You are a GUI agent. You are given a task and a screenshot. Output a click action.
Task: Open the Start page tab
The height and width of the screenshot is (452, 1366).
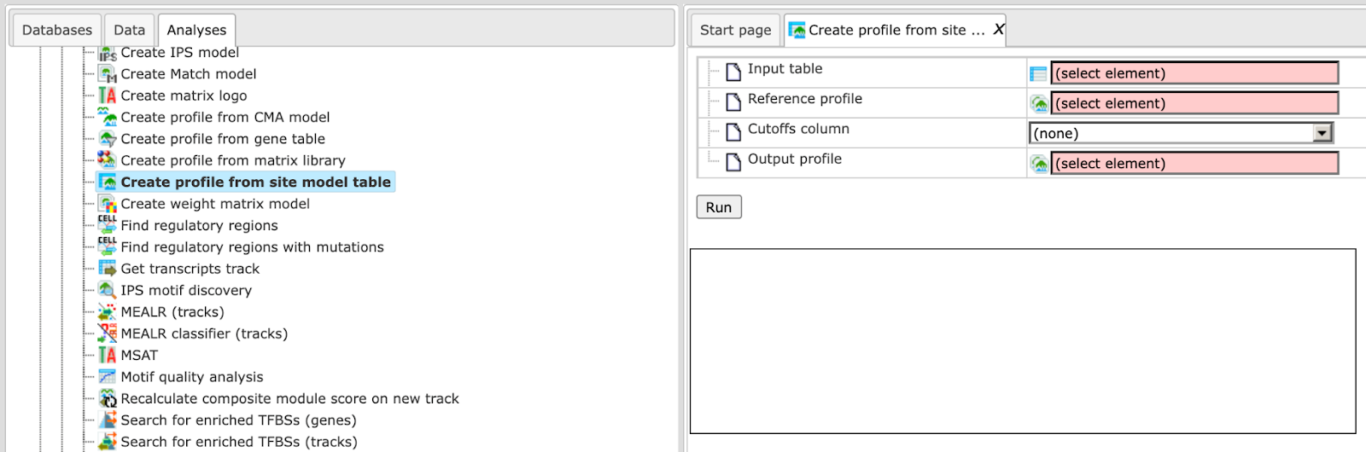pos(735,30)
